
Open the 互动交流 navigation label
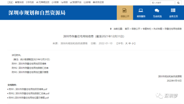point(157,16)
